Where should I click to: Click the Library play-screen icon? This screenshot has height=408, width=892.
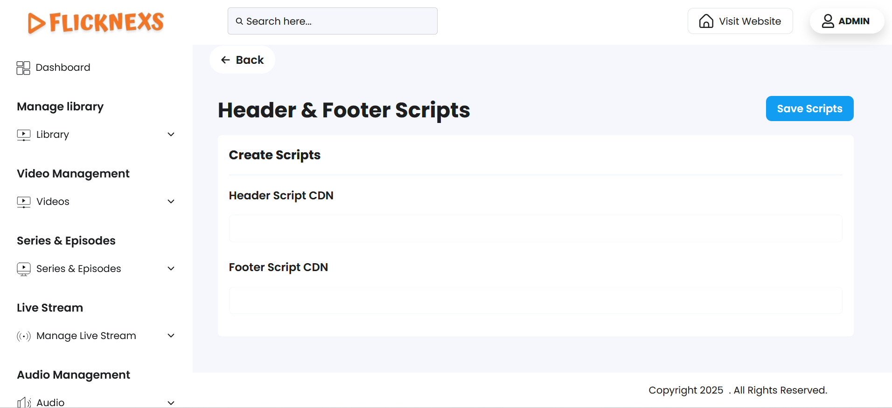24,135
